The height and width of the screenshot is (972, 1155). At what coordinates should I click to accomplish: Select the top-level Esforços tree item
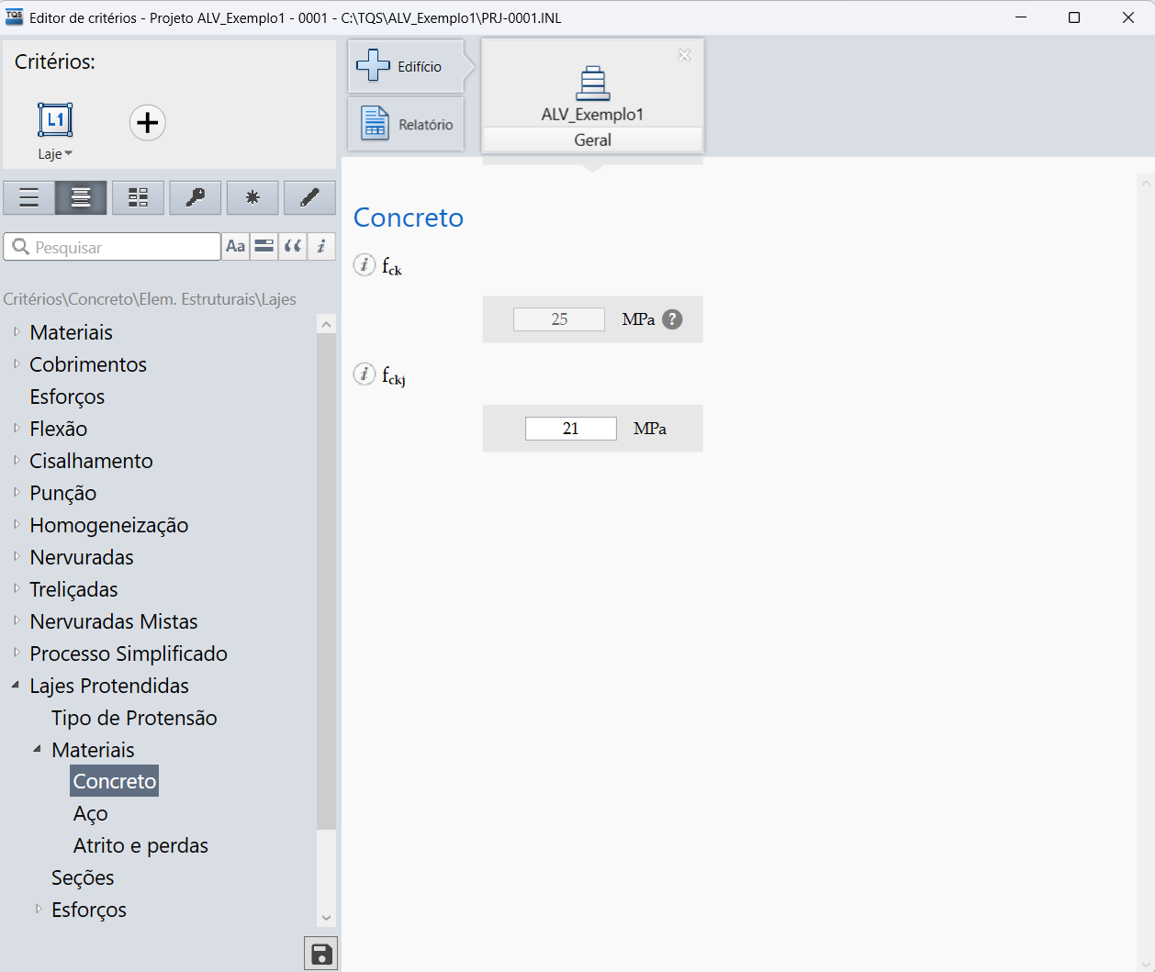click(x=67, y=397)
